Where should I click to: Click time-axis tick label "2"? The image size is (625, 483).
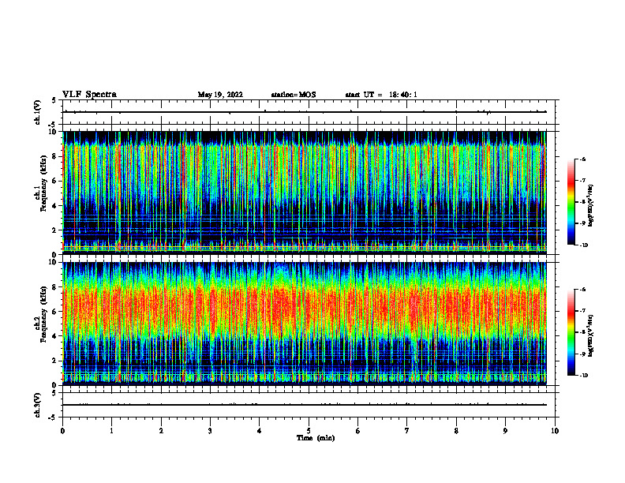pos(161,431)
